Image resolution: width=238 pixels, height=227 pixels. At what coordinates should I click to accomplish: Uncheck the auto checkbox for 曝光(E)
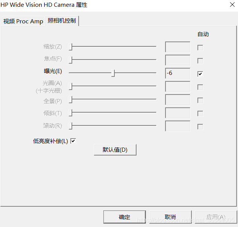coord(200,74)
